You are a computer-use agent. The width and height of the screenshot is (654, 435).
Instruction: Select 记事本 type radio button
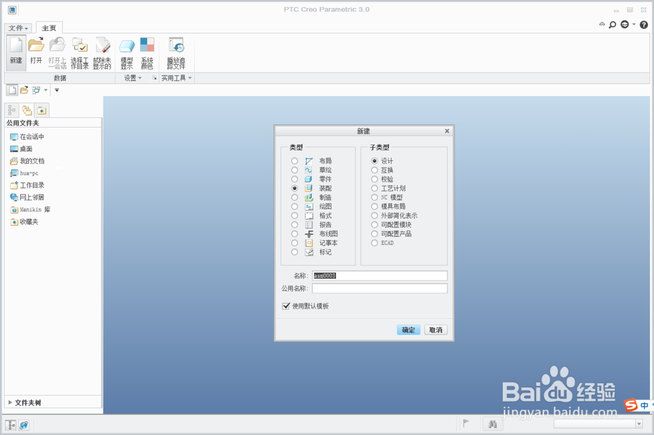tap(294, 243)
